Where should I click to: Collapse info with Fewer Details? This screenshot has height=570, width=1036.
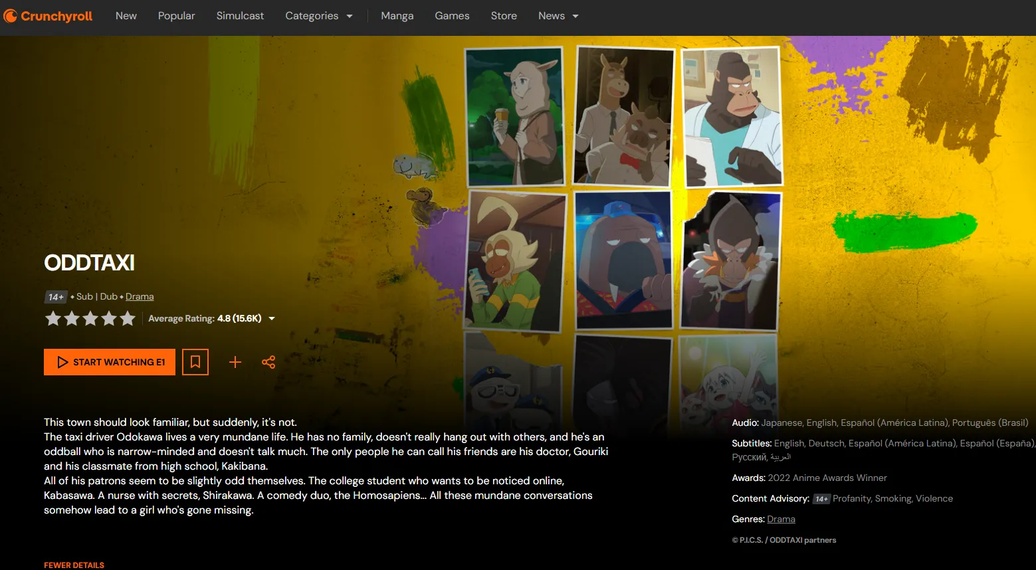(74, 565)
